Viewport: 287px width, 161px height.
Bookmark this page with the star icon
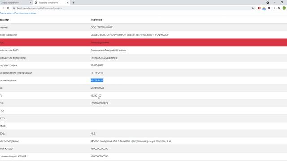click(253, 8)
